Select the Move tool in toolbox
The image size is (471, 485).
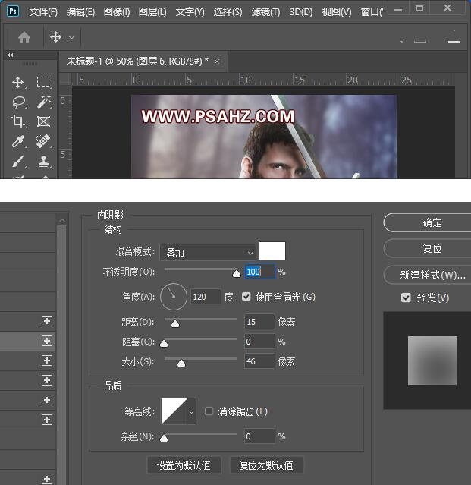(18, 82)
